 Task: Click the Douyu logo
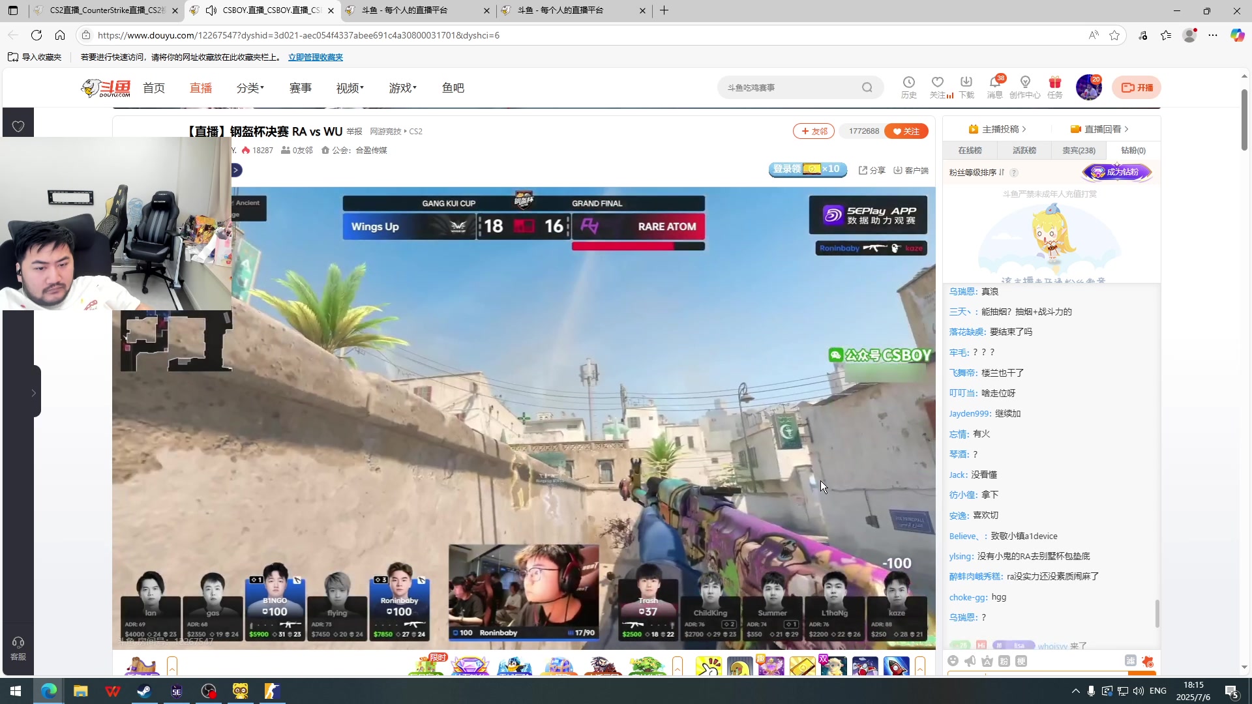click(x=106, y=88)
